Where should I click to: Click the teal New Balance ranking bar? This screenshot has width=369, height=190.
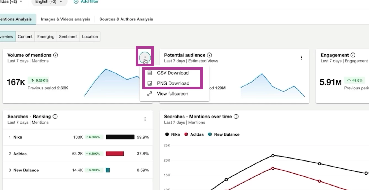tap(108, 170)
